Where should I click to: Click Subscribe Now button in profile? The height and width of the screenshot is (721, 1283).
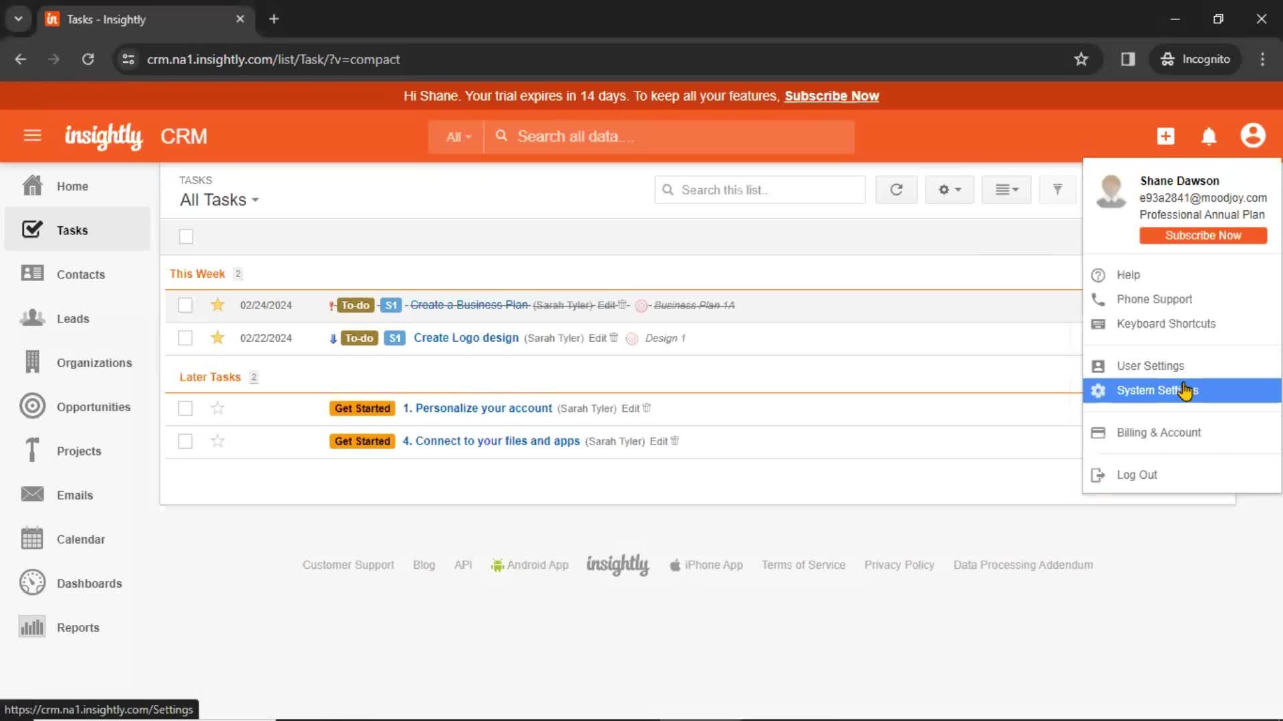click(x=1203, y=234)
